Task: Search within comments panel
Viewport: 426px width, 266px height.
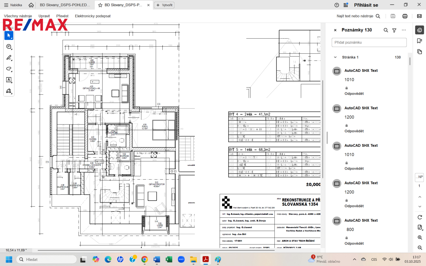Action: click(386, 30)
